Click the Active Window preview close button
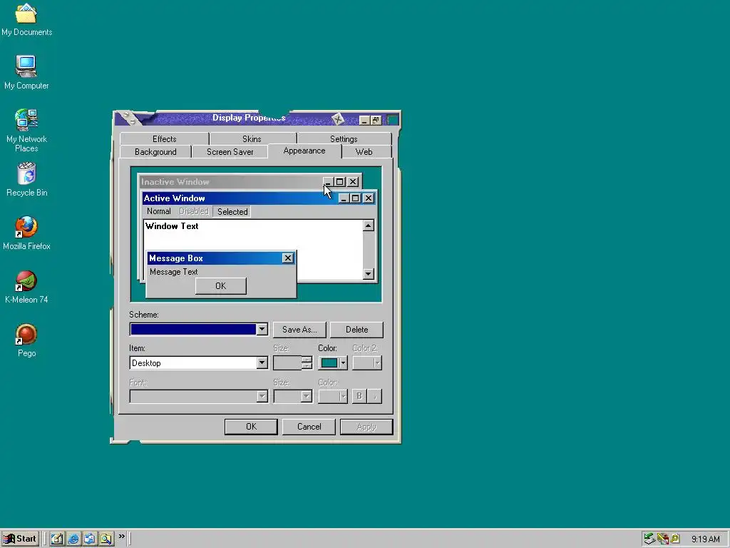730x548 pixels. [369, 198]
